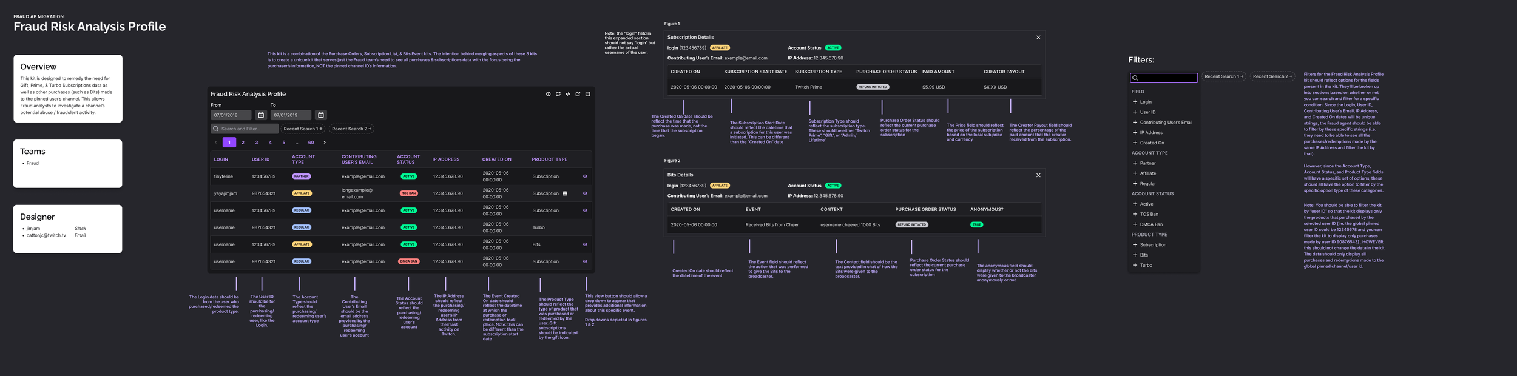Click Recent Search 2 chip beside Filters search

1272,76
